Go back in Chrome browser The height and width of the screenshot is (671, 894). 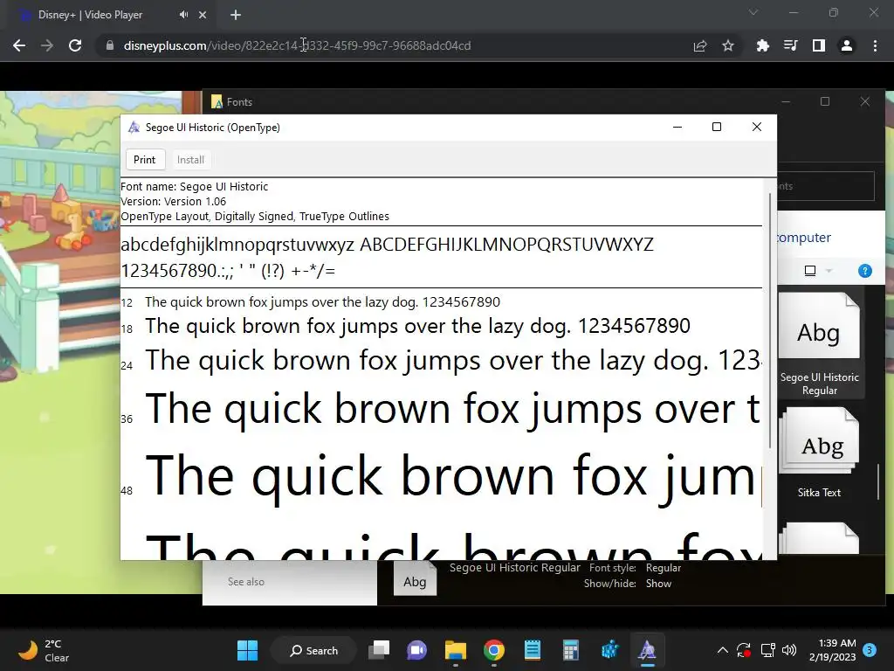pyautogui.click(x=19, y=45)
